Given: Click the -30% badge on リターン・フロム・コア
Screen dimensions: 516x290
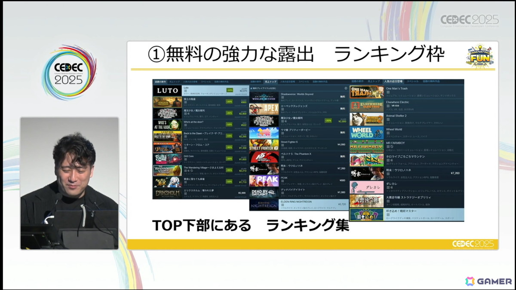Looking at the screenshot, I should (230, 147).
